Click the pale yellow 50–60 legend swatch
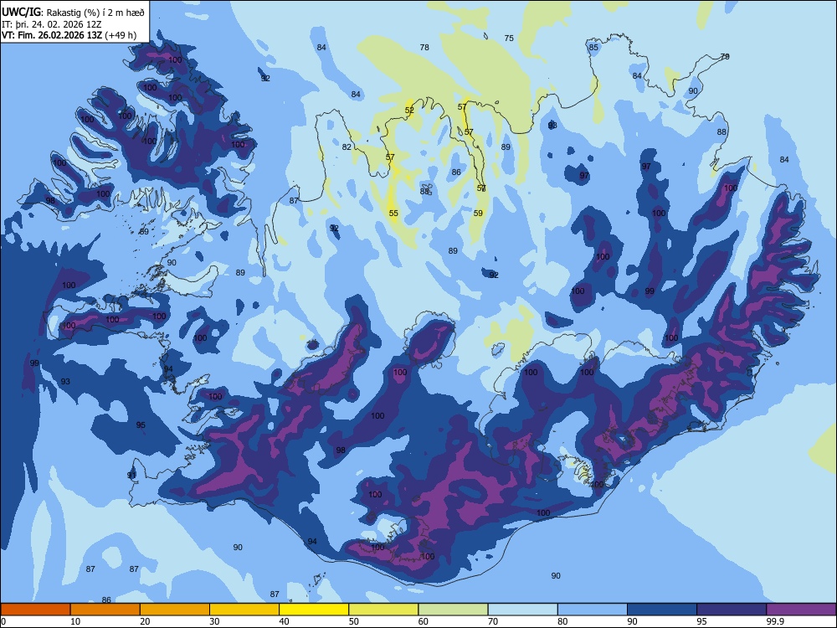The height and width of the screenshot is (628, 837). pyautogui.click(x=384, y=610)
